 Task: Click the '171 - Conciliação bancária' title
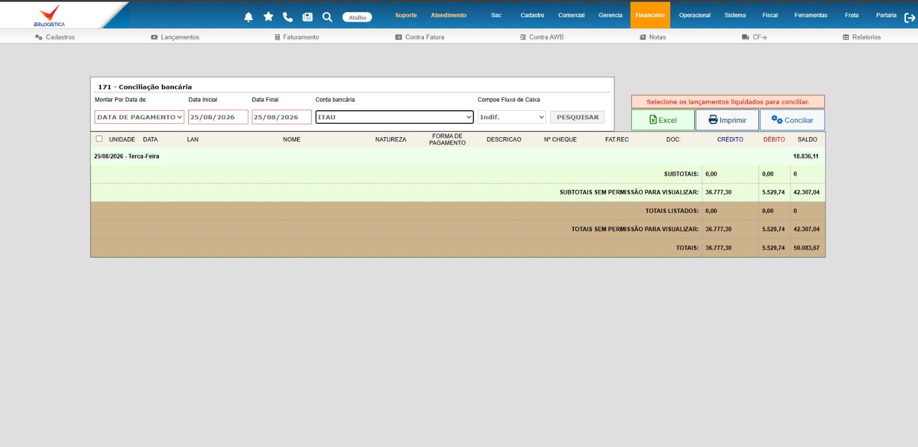(x=145, y=87)
